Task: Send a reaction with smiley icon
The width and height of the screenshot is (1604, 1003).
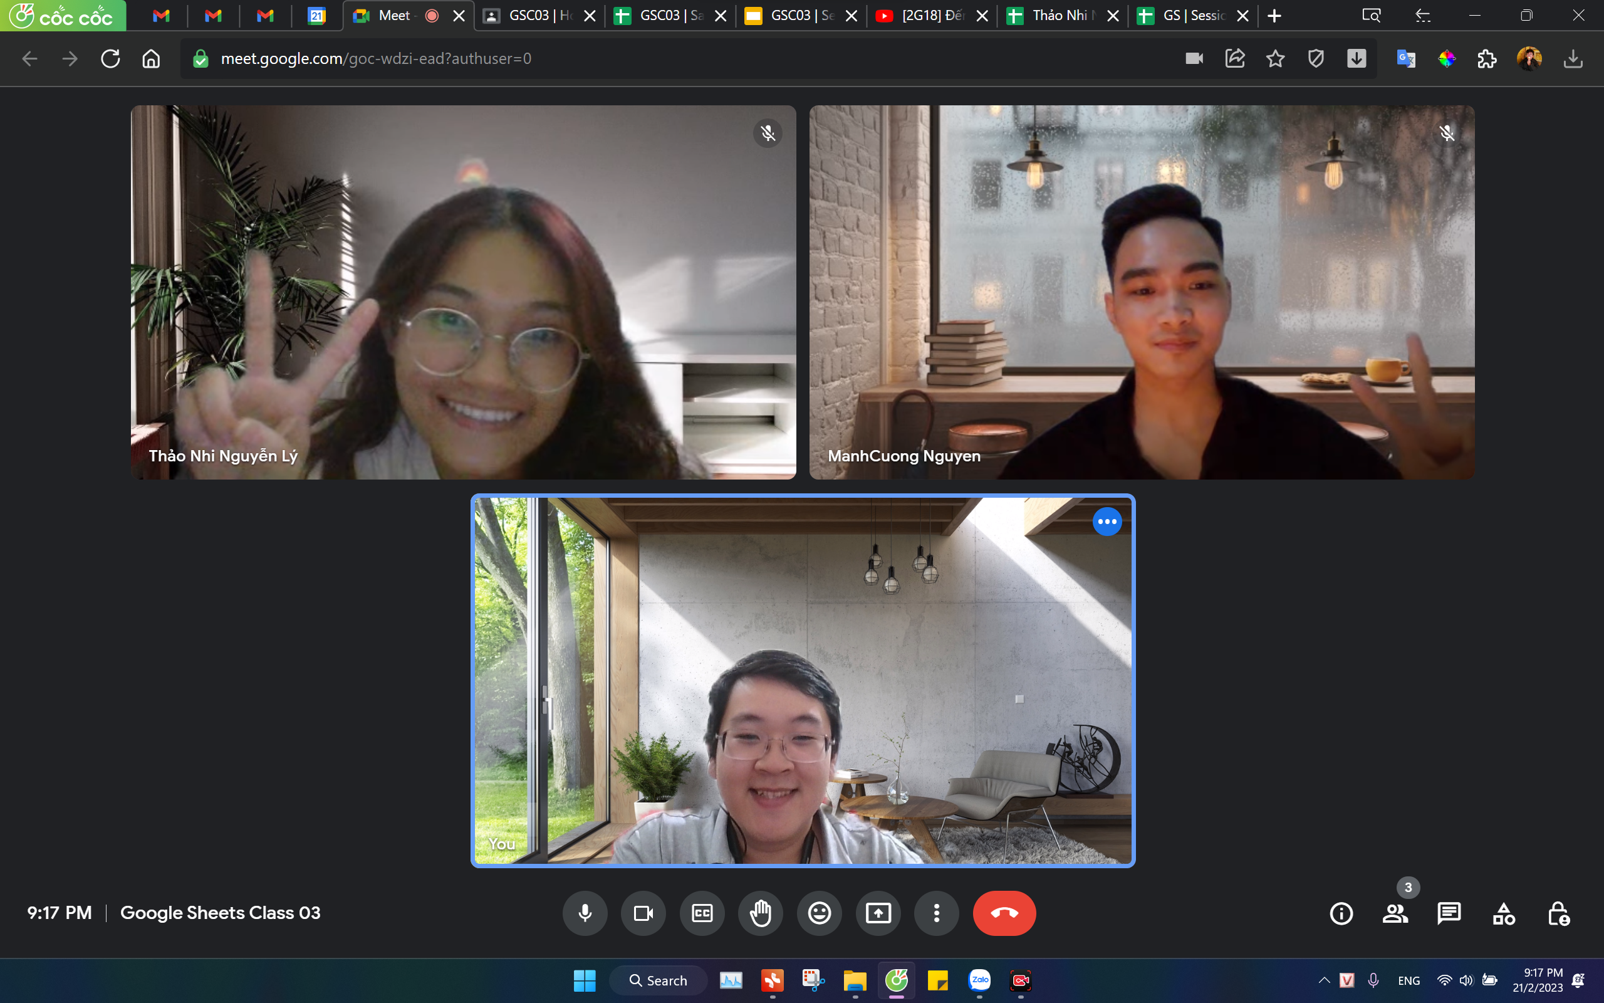Action: click(x=820, y=913)
